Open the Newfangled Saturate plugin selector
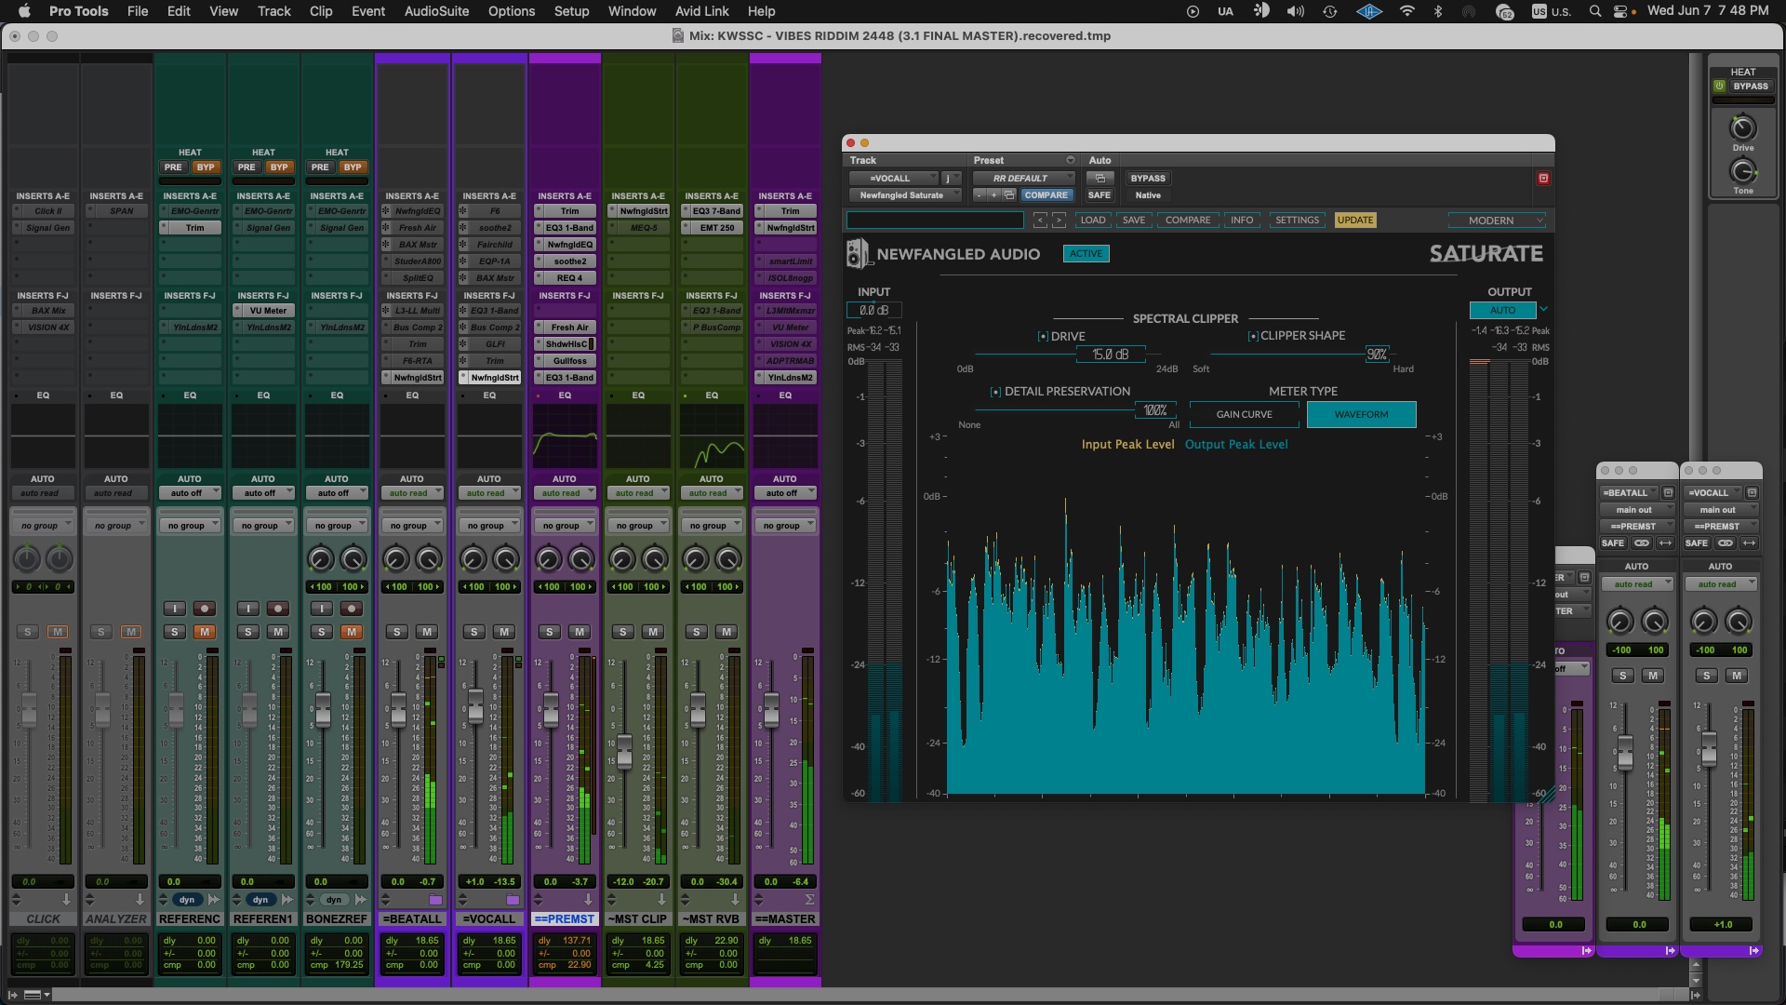Viewport: 1786px width, 1005px height. [x=904, y=195]
